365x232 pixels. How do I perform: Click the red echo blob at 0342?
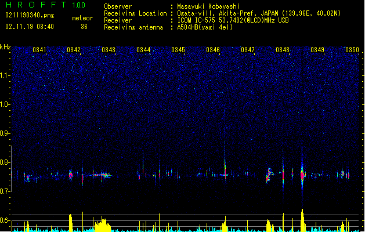coord(71,175)
